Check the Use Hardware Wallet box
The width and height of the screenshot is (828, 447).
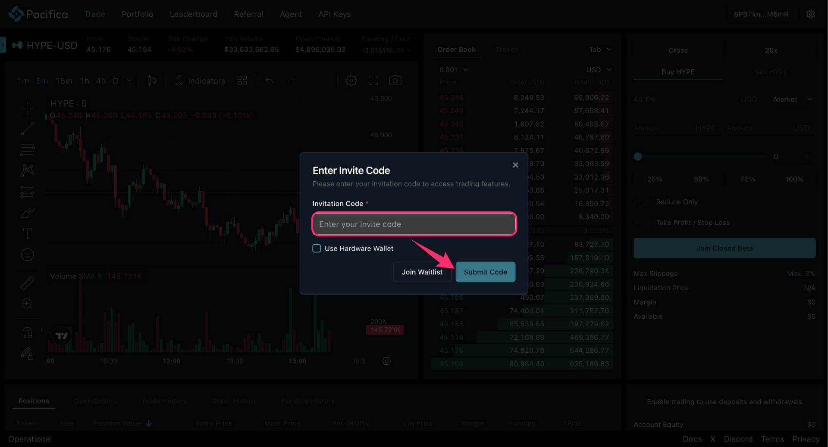coord(317,248)
